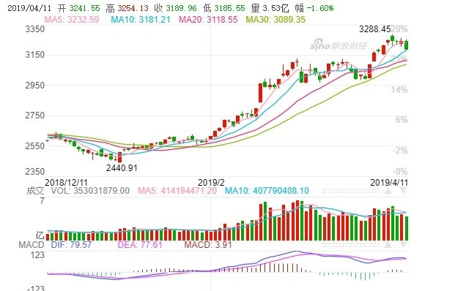Screen dimensions: 455x291
Task: Click the change percentage -1.60%
Action: coord(320,8)
